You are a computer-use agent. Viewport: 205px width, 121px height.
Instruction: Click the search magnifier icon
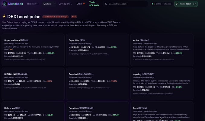(106, 4)
